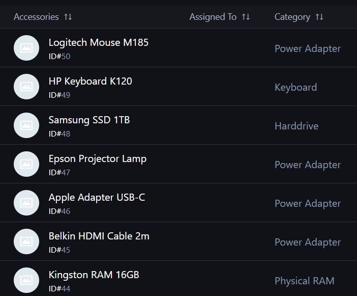
Task: Sort by the Accessories column arrows
Action: point(68,17)
